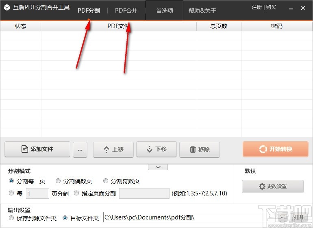The image size is (313, 228).
Task: Click the output folder path field
Action: tap(189, 217)
